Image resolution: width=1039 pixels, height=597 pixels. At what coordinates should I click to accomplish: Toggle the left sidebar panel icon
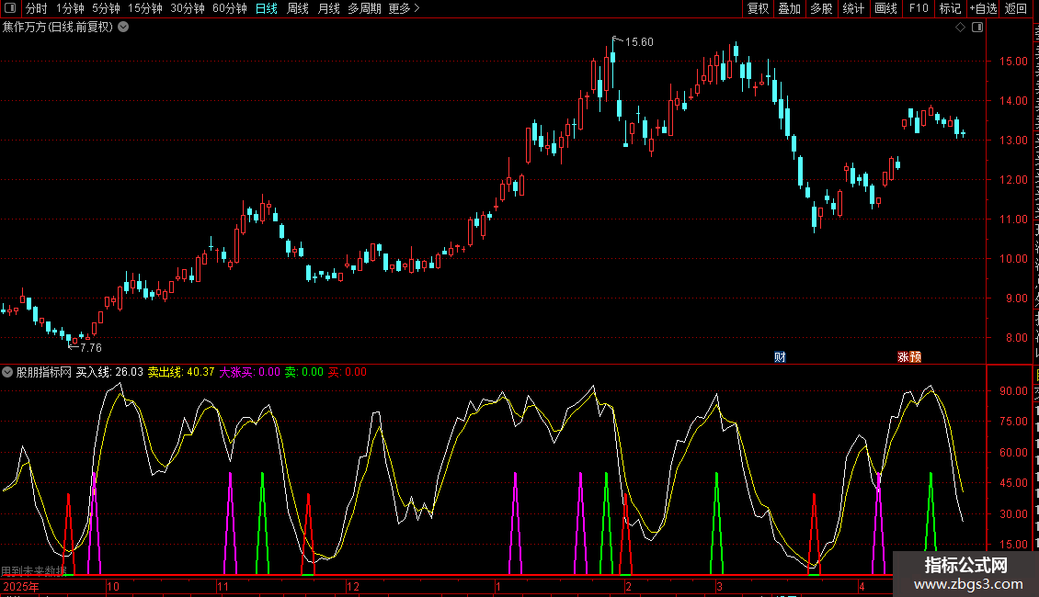(11, 8)
